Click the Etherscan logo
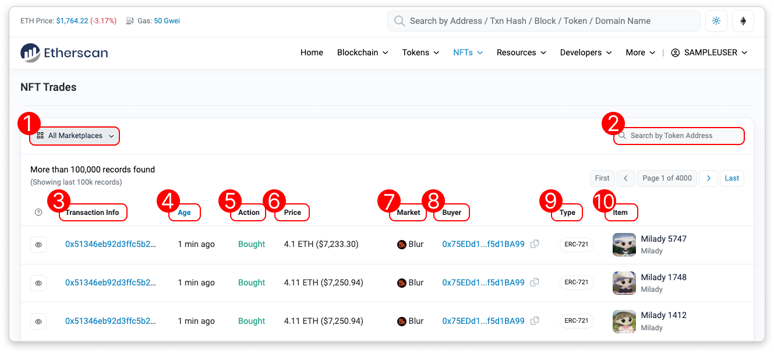This screenshot has height=353, width=774. [x=64, y=52]
